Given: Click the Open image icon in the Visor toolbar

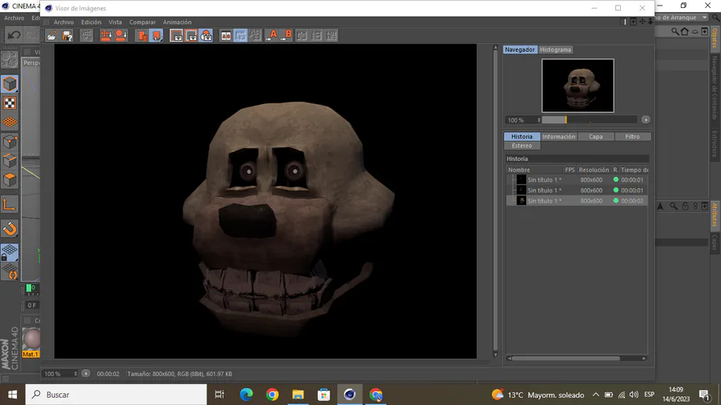Looking at the screenshot, I should pyautogui.click(x=52, y=35).
